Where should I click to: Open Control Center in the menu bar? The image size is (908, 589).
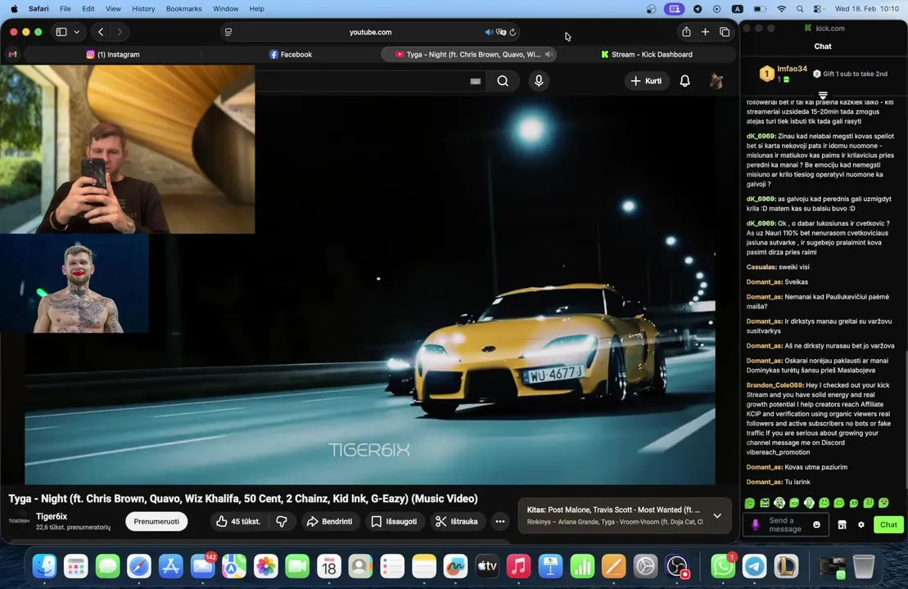tap(818, 9)
